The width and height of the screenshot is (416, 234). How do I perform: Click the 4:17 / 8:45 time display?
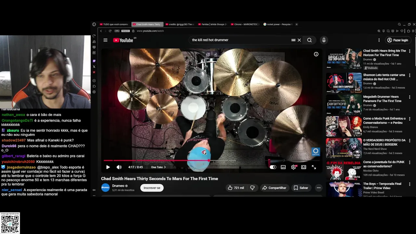pos(136,167)
